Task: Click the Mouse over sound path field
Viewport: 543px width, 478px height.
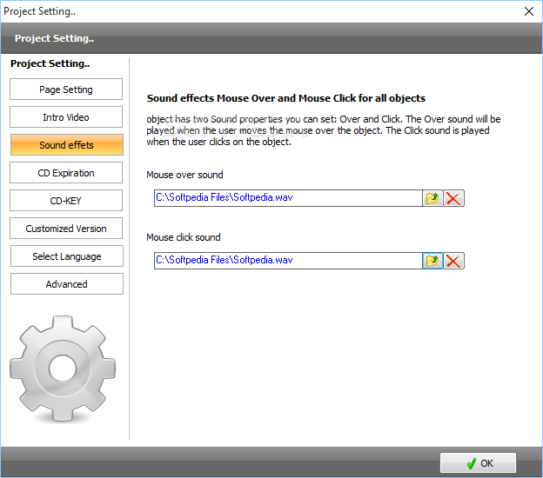Action: click(288, 198)
